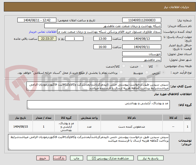Click requester field سجاد طلاوری
Screen dimensions: 196x165
109,32
